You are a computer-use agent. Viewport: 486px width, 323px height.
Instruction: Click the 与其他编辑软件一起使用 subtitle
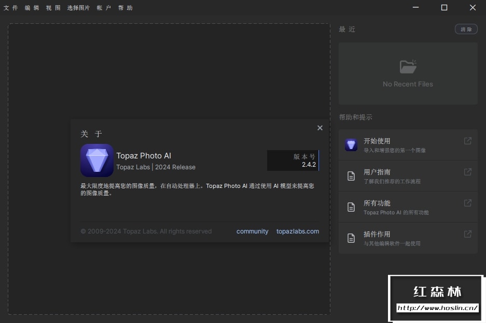click(x=392, y=243)
